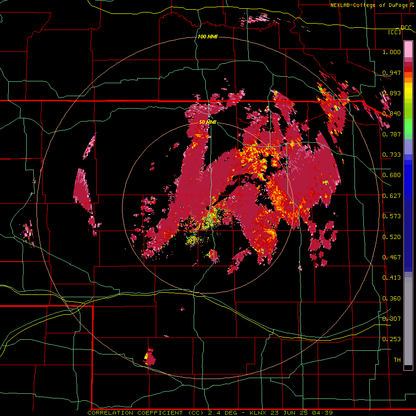The height and width of the screenshot is (416, 416).
Task: Select the 0.893 scale label
Action: (392, 93)
